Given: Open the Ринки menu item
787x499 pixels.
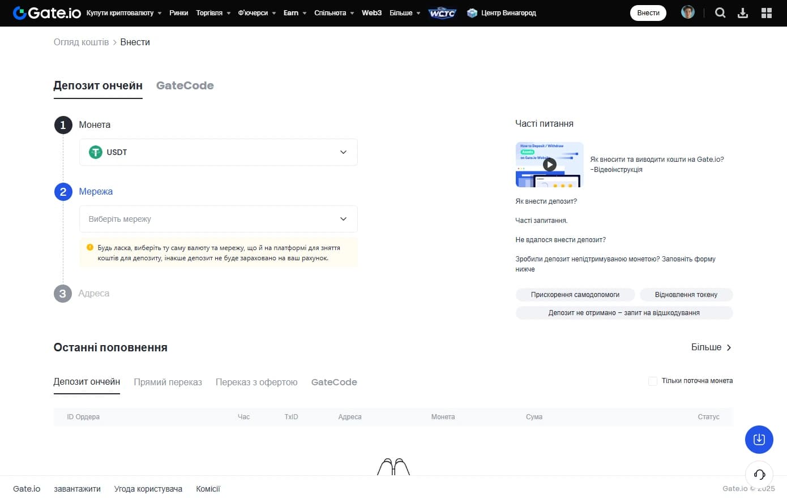Looking at the screenshot, I should pos(178,12).
